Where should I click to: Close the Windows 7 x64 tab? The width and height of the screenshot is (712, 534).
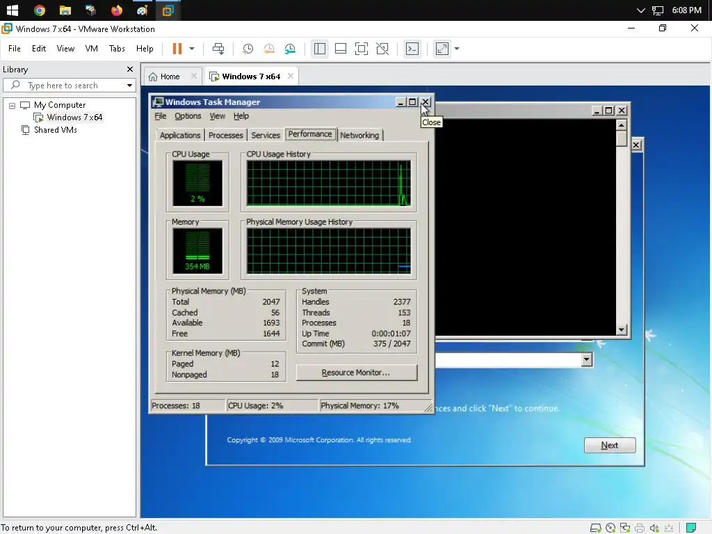click(291, 76)
